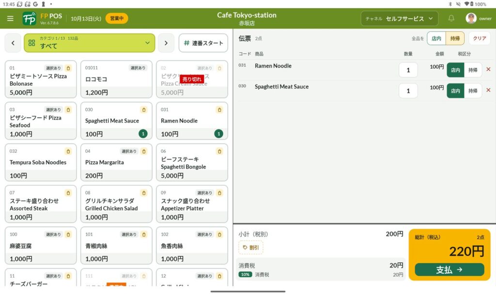The width and height of the screenshot is (496, 297).
Task: Click the FP POS logo icon
Action: click(x=30, y=18)
